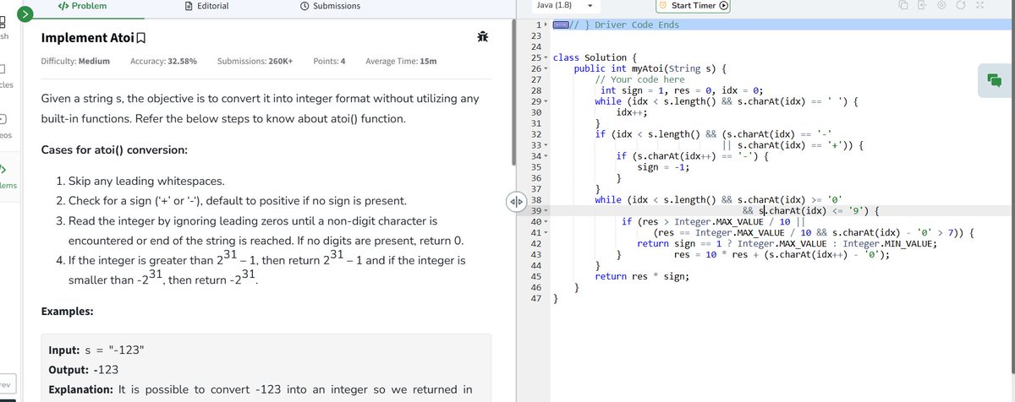Fold the inner if block at line 34
The height and width of the screenshot is (402, 1015).
click(x=546, y=156)
